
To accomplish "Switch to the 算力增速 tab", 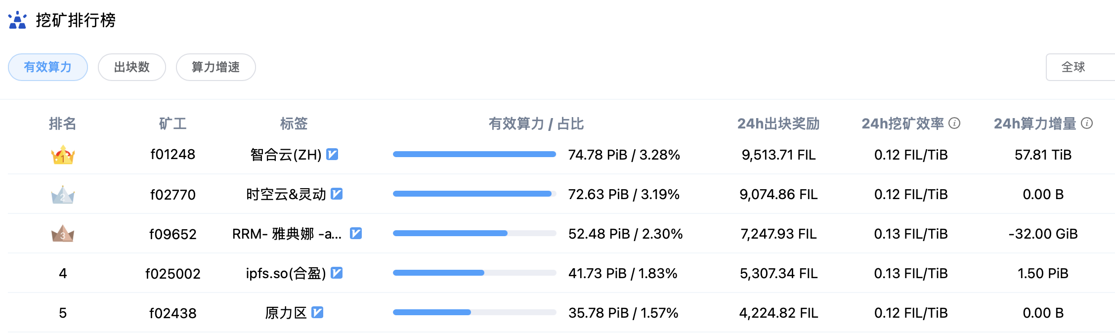I will tap(216, 67).
